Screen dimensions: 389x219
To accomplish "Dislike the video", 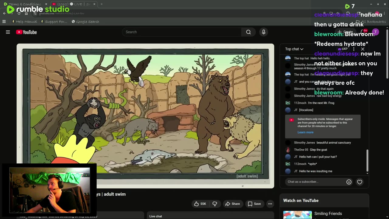I will [215, 204].
